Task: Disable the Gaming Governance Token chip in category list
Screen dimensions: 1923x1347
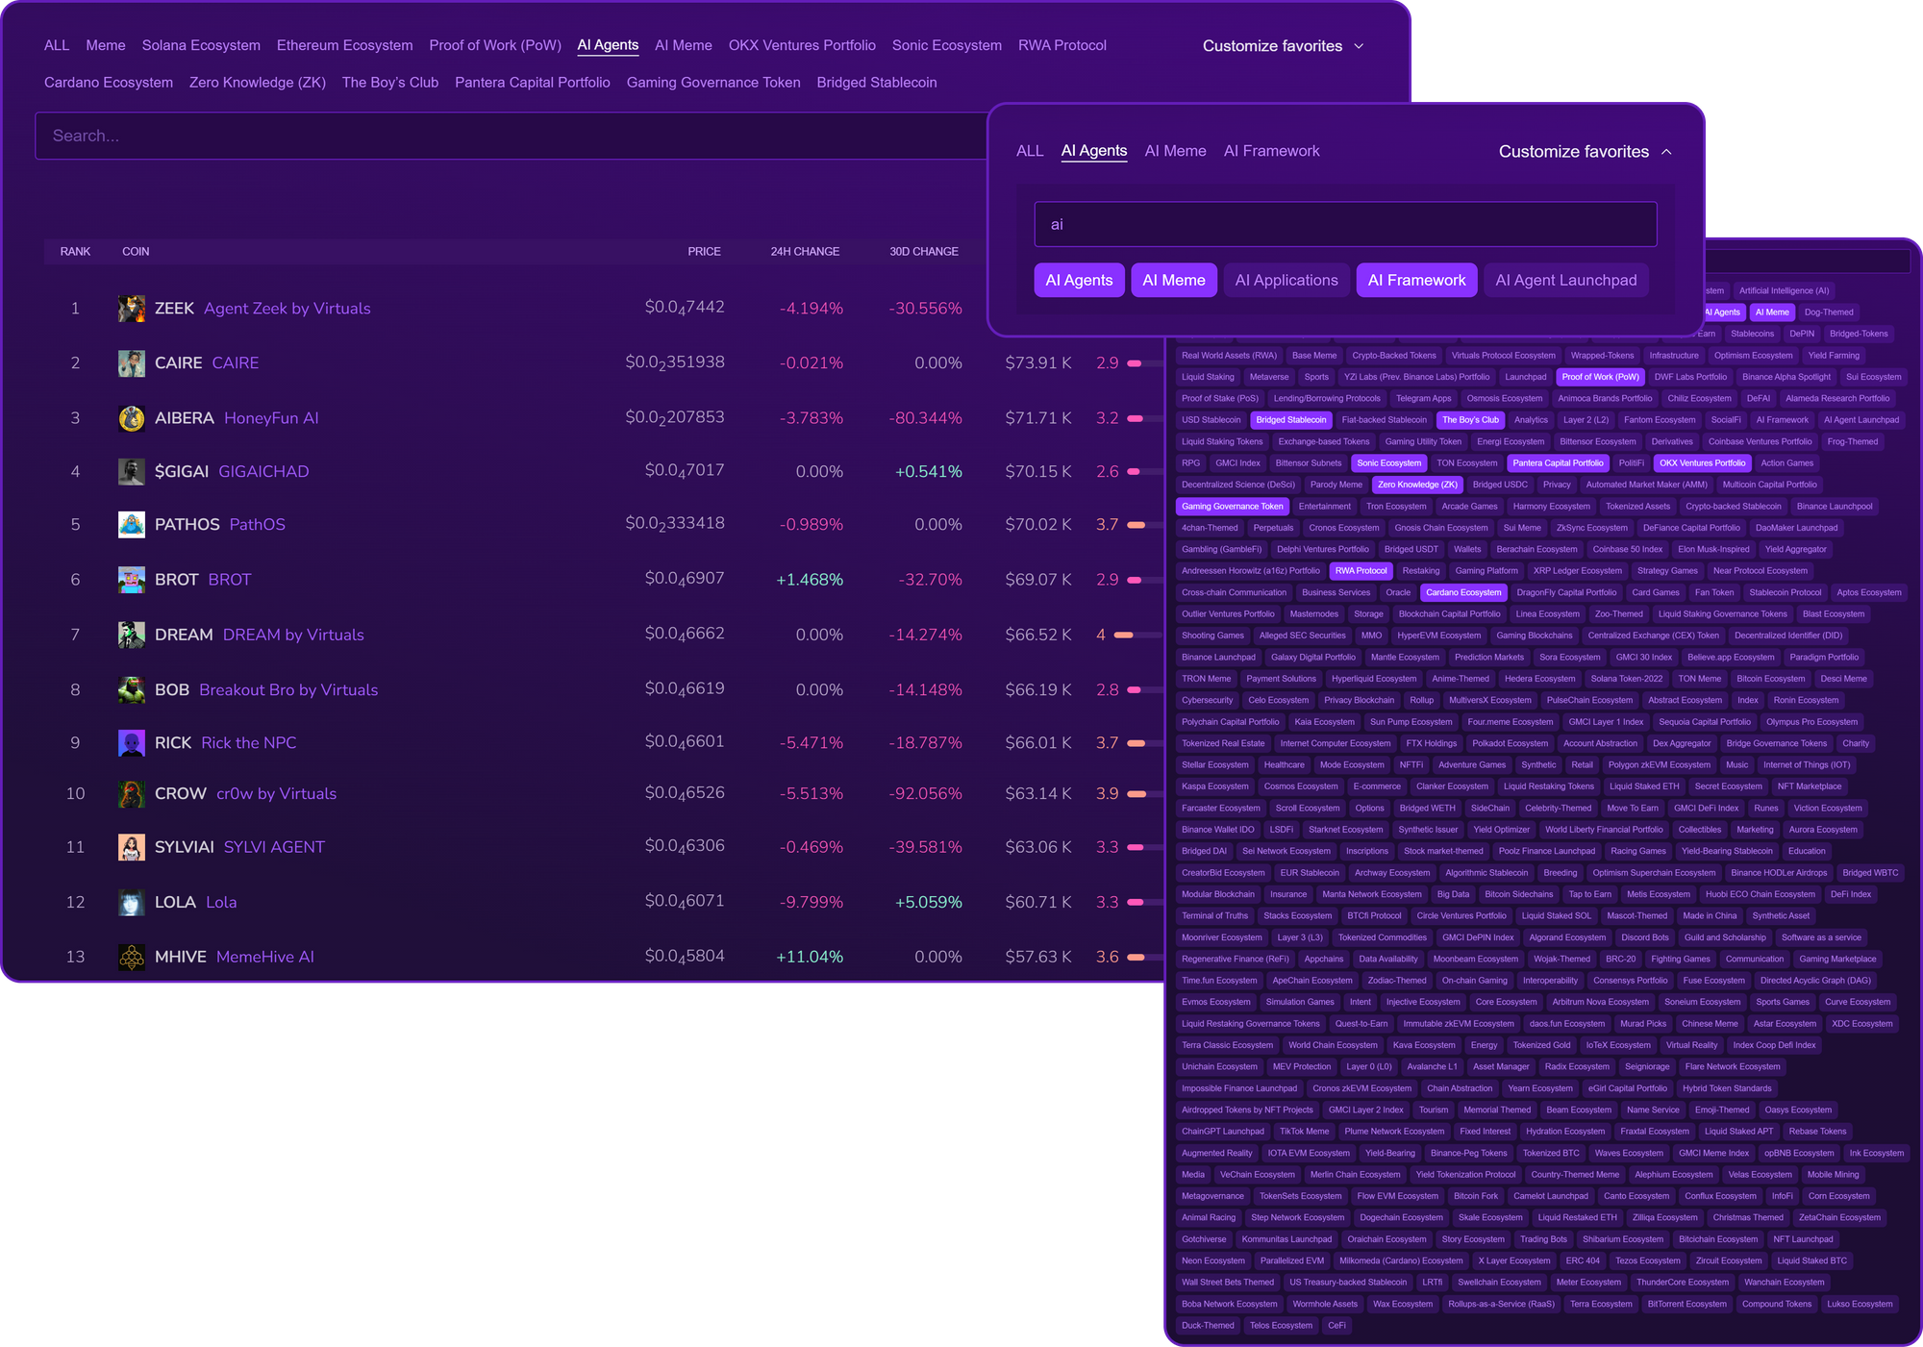Action: coord(1232,507)
